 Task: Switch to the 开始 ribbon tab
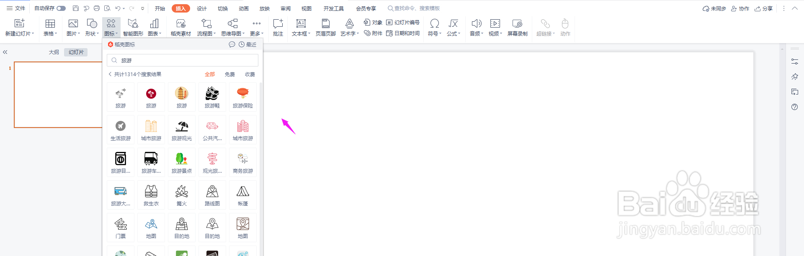160,8
